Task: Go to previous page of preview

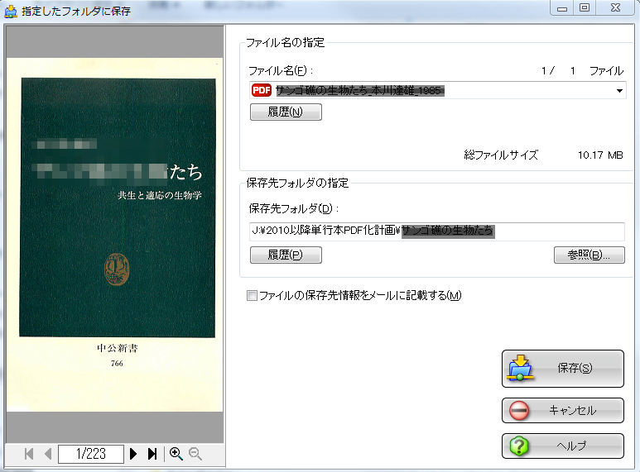Action: 48,454
